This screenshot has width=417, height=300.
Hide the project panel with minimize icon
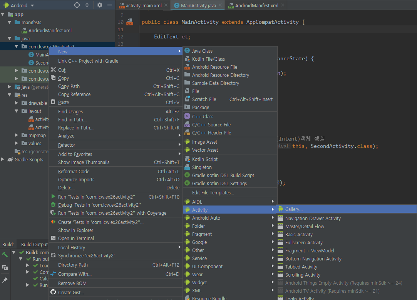pyautogui.click(x=110, y=5)
